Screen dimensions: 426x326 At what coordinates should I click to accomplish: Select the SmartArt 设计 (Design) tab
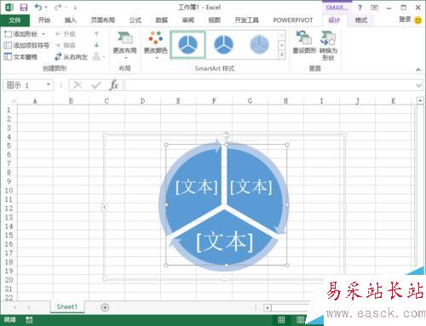[x=334, y=20]
